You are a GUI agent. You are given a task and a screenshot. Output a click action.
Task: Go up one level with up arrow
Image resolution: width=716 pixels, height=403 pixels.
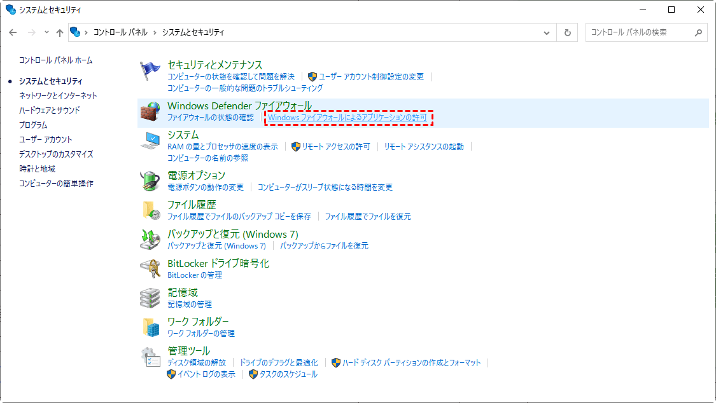click(x=60, y=32)
